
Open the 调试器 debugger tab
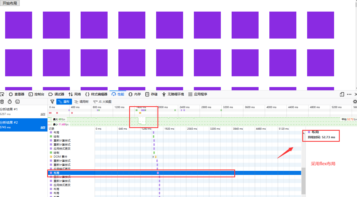(x=56, y=94)
